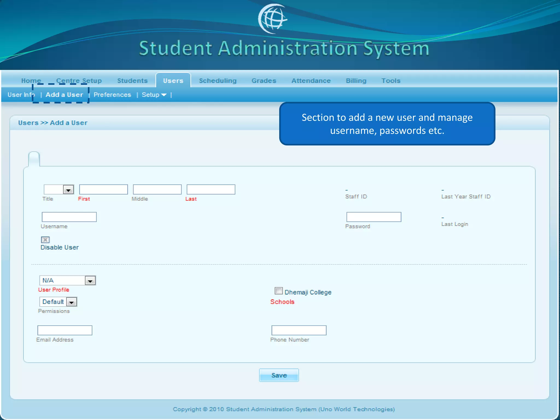
Task: Open the Grades tab
Action: coord(264,81)
